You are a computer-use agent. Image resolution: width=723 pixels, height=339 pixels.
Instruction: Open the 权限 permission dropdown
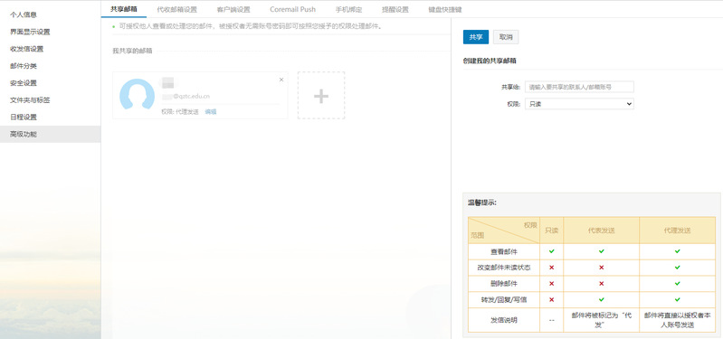pyautogui.click(x=579, y=104)
